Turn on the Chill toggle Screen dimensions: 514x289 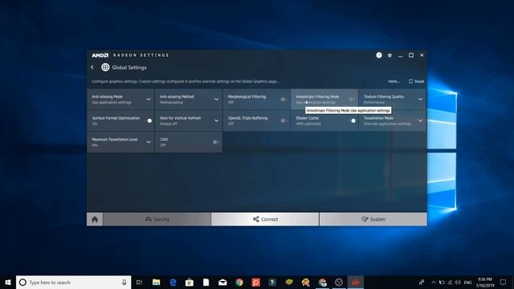click(x=215, y=142)
